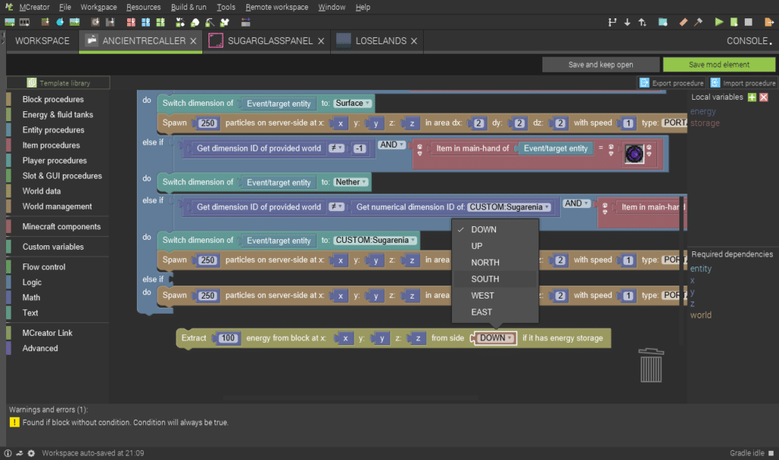Open settings gear in status bar
The height and width of the screenshot is (460, 779).
point(31,453)
